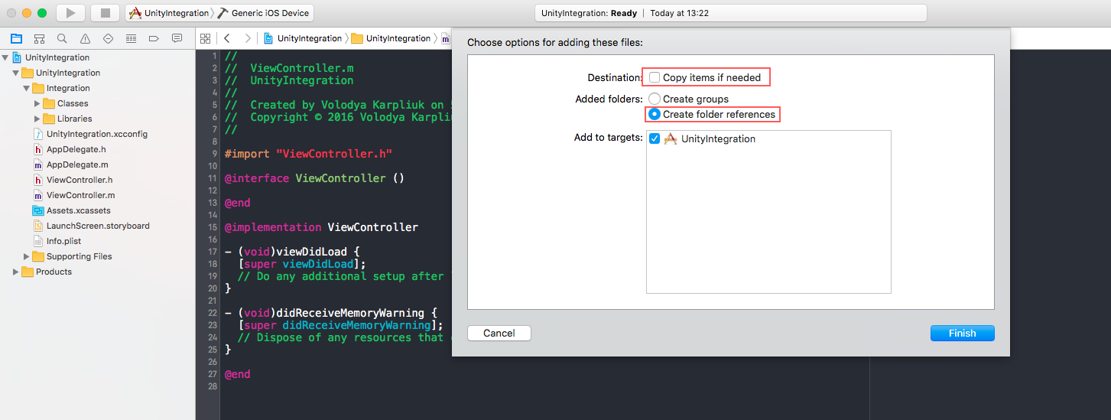Click the Cancel button
The width and height of the screenshot is (1111, 420).
[x=499, y=333]
